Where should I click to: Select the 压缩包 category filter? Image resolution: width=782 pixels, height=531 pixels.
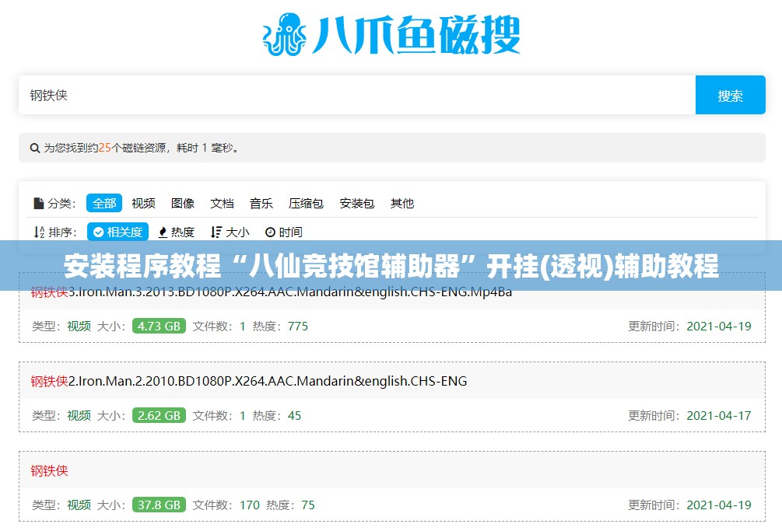click(307, 203)
